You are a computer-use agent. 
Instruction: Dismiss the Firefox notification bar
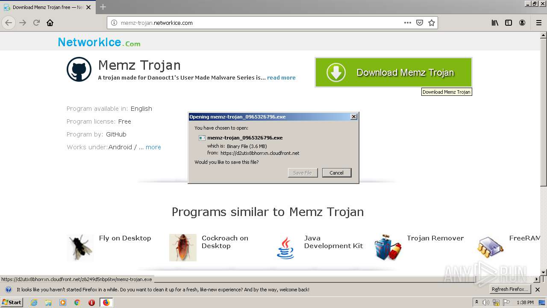pyautogui.click(x=538, y=290)
